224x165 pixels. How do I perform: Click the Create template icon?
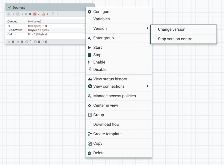coord(90,134)
